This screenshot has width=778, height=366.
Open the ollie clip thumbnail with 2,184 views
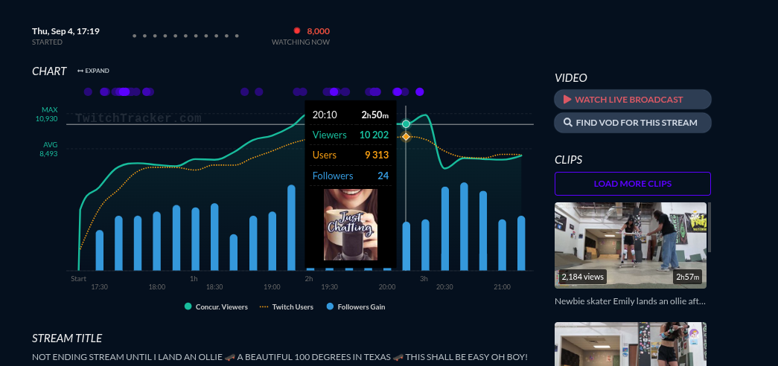click(630, 245)
